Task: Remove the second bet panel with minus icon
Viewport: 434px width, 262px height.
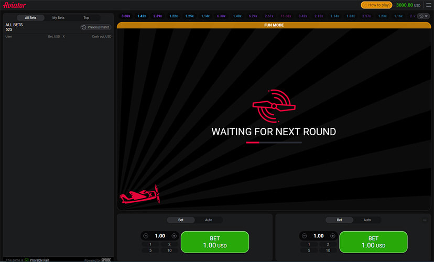Action: [425, 220]
